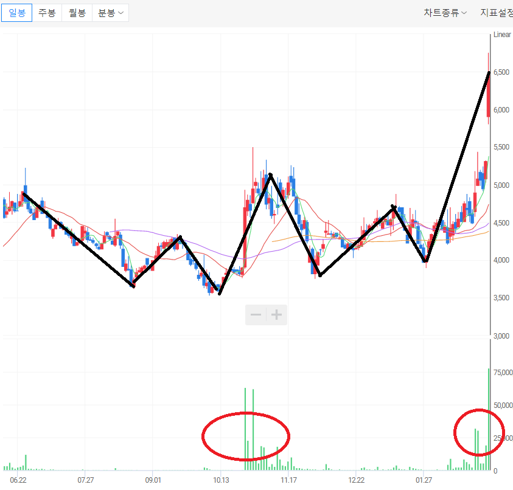The height and width of the screenshot is (490, 513).
Task: Click the 5,500 price axis label
Action: pos(501,147)
